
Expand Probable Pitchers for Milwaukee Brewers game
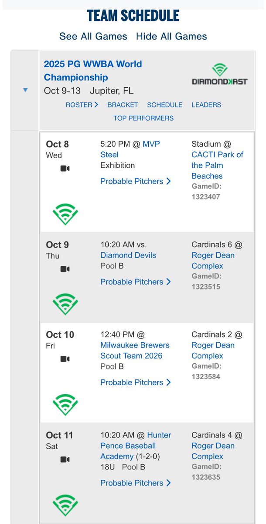tap(135, 382)
